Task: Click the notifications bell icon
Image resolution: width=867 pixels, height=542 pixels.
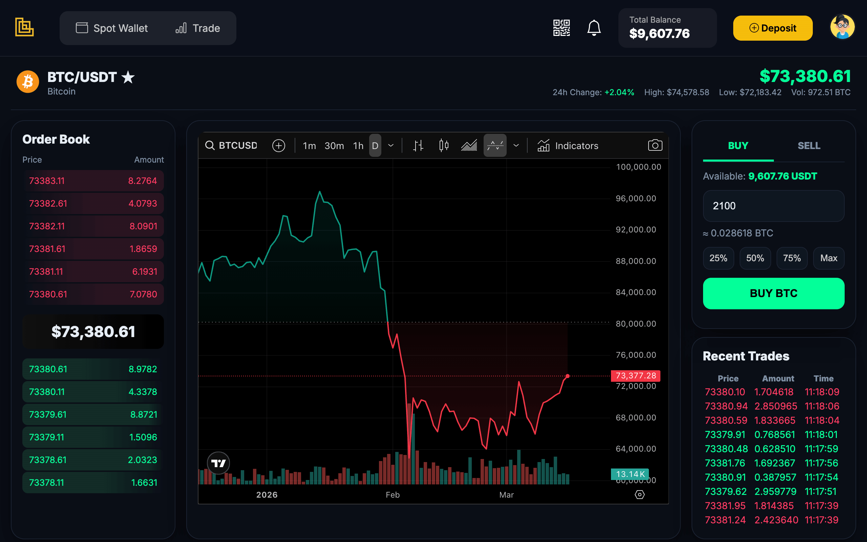Action: pos(594,28)
